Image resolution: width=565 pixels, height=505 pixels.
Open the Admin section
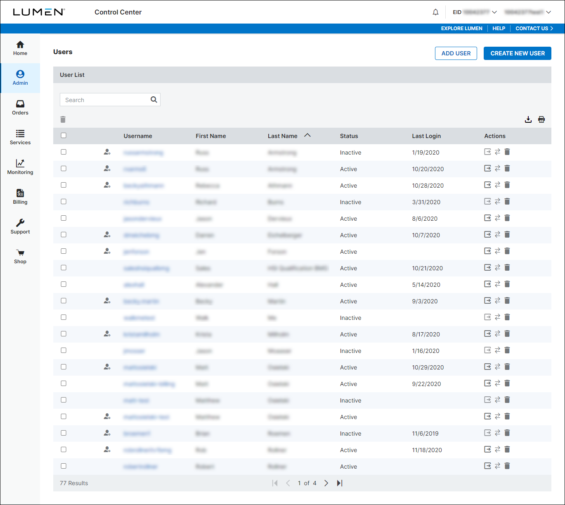click(x=20, y=78)
